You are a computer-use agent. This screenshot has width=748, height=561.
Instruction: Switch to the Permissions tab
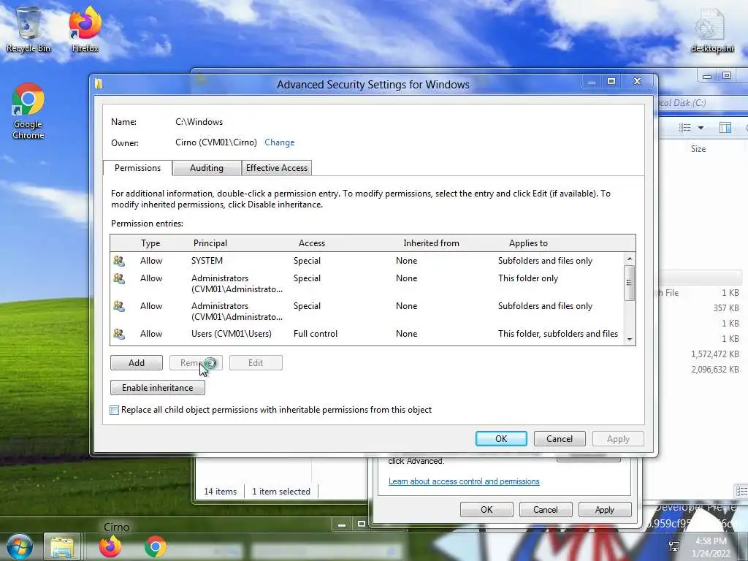pos(137,168)
